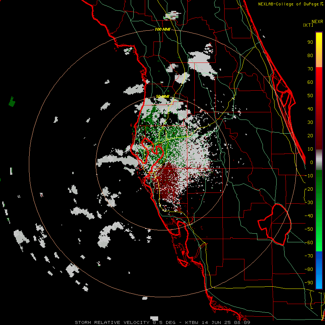Select the positive 90 value on the velocity scale

point(310,42)
